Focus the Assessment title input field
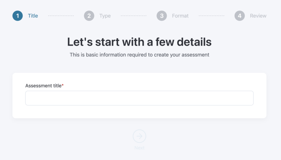 [139, 98]
